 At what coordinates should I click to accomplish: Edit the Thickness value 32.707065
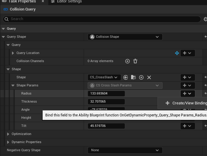click(x=106, y=101)
